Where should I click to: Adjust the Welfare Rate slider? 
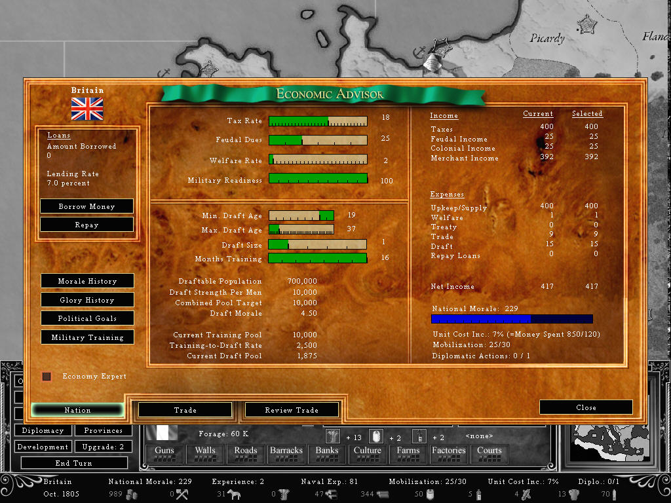click(x=318, y=159)
